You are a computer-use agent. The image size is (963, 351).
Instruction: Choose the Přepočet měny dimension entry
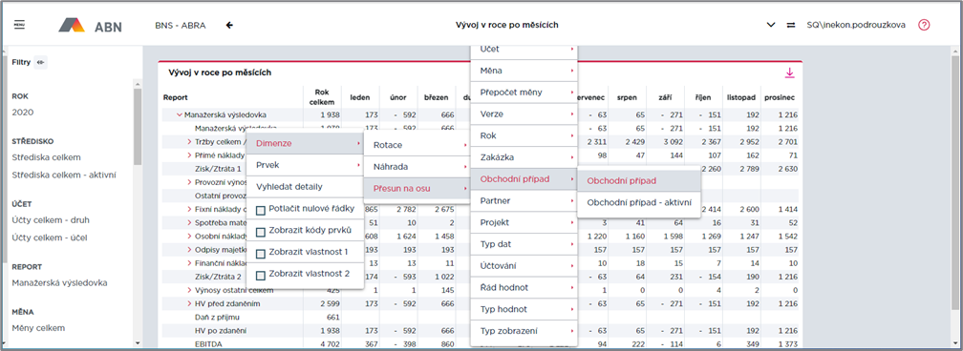524,93
